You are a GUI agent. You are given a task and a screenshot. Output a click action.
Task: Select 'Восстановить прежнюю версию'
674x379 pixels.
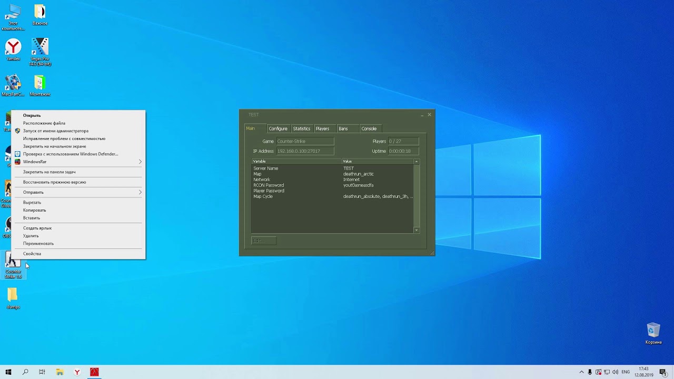point(78,182)
